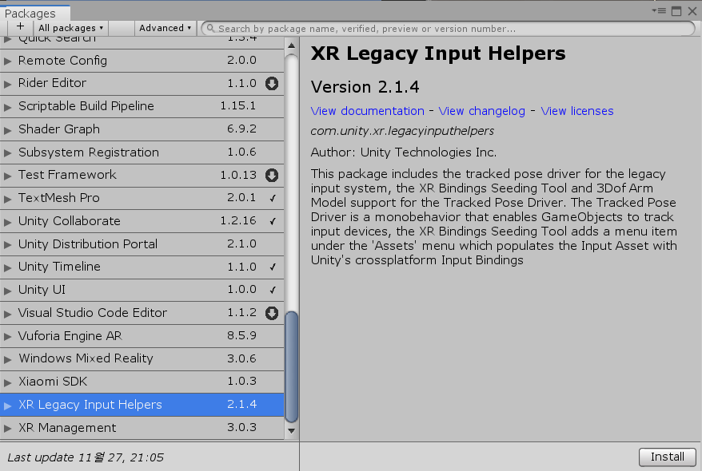
Task: Open the View changelog link
Action: 482,111
